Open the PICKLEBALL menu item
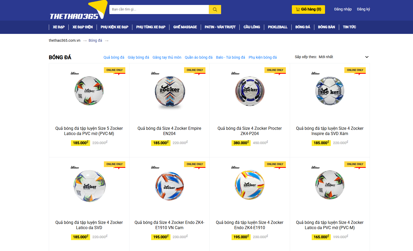413x251 pixels. tap(278, 27)
